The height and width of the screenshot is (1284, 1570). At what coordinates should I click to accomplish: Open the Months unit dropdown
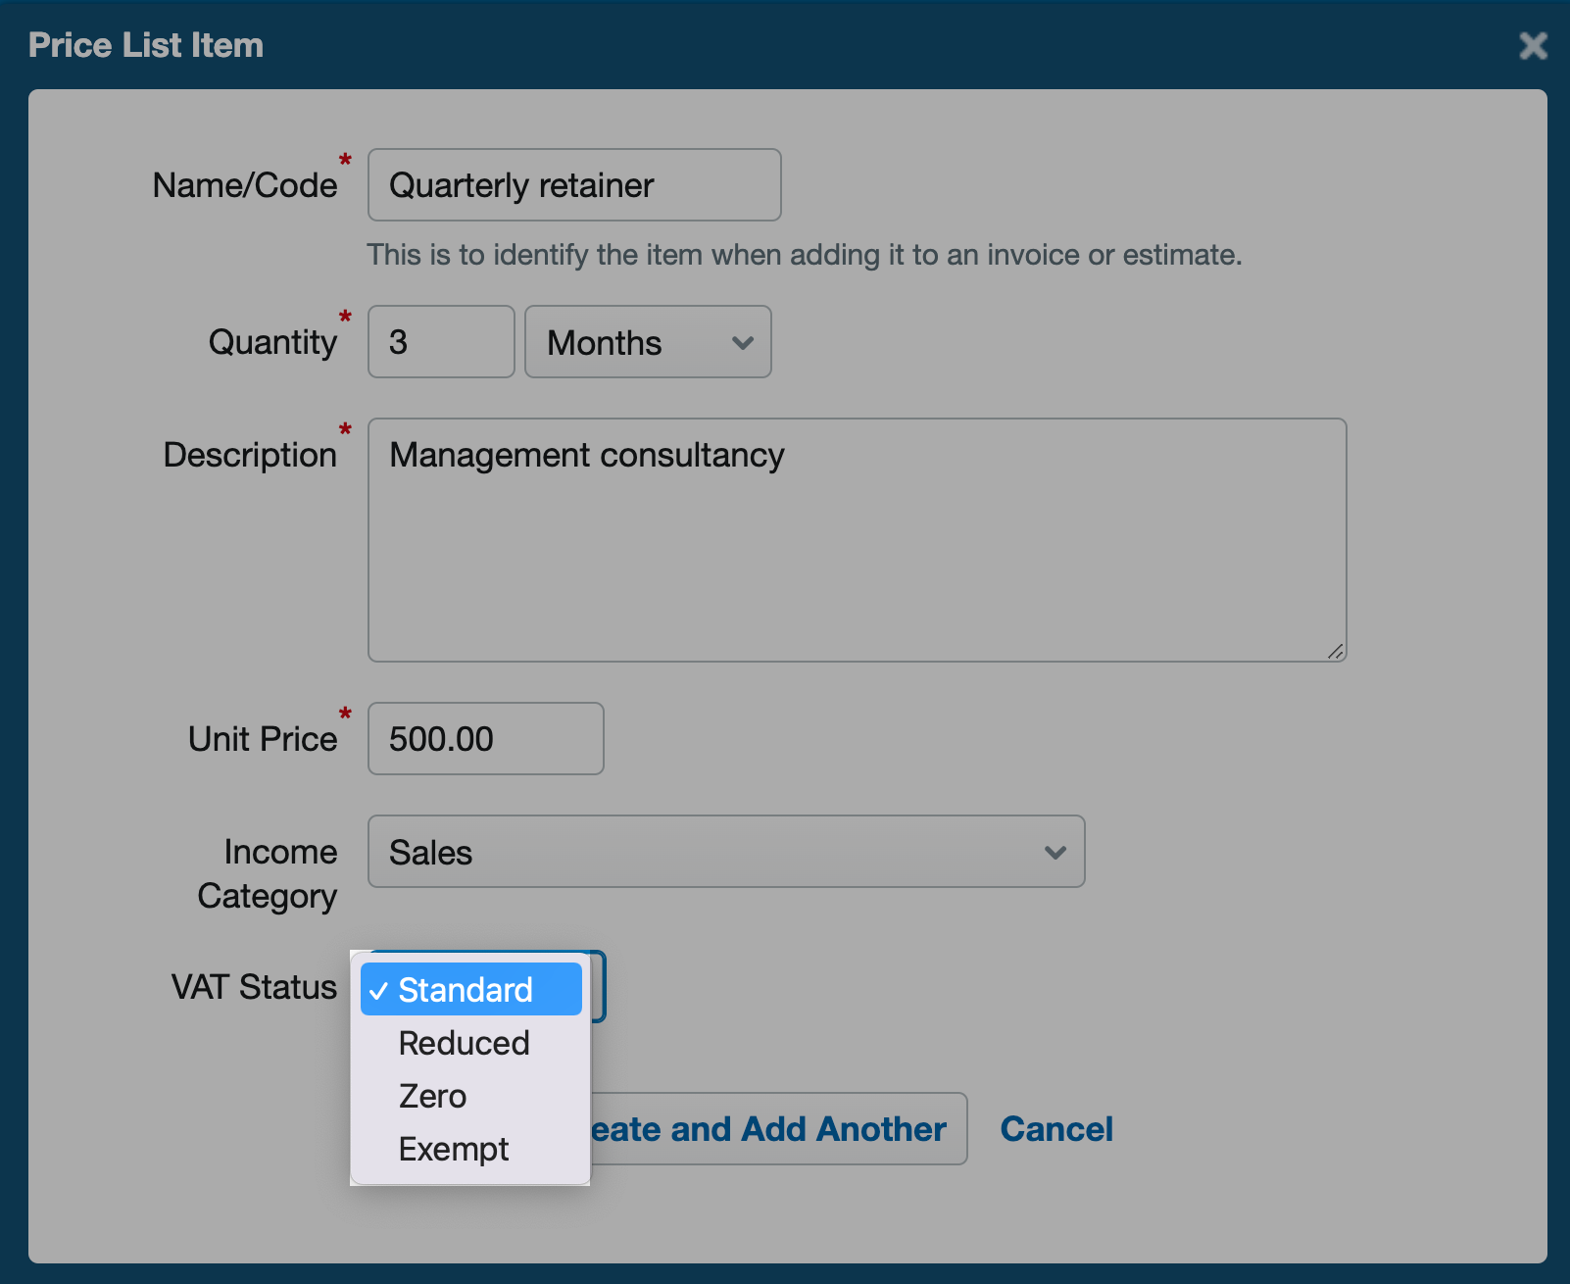pos(648,341)
